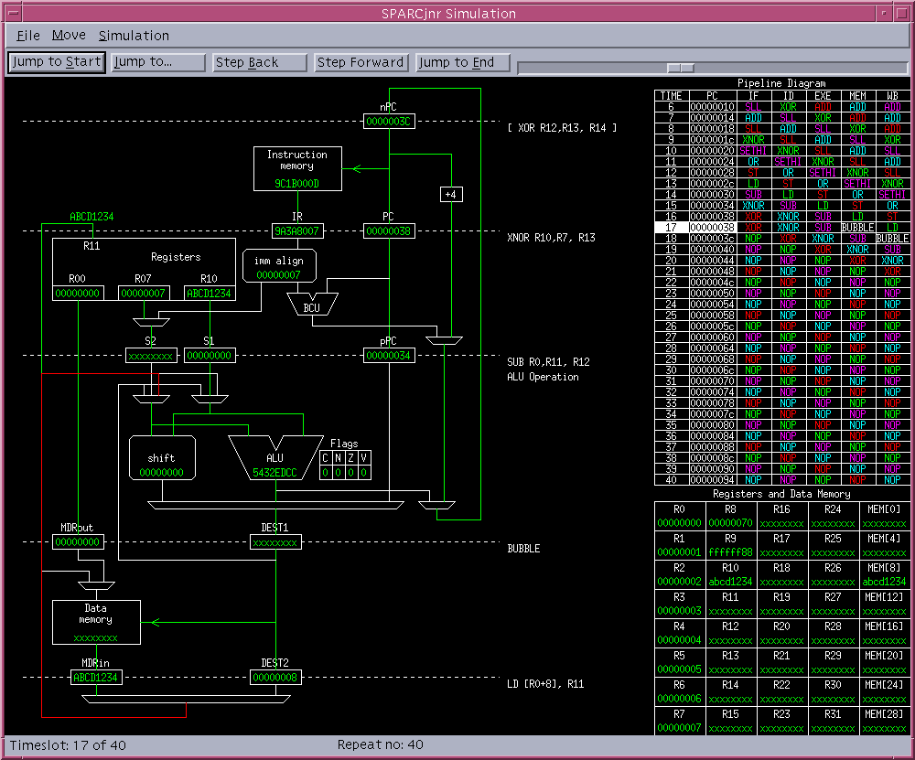Click the MEM[28] memory cell
Viewport: 915px width, 760px height.
point(884,721)
